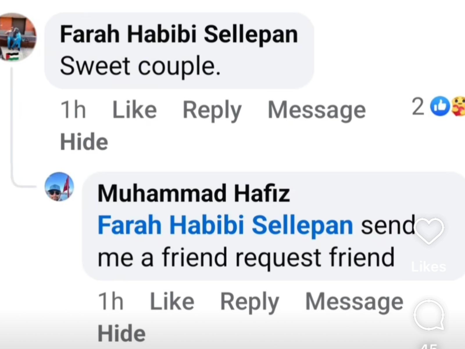465x349 pixels.
Task: Click the blue thumbs-up reaction icon
Action: point(440,107)
